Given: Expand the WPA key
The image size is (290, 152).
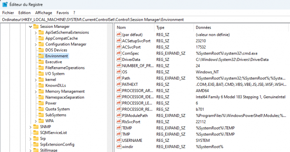Looking at the screenshot, I should (x=36, y=121).
